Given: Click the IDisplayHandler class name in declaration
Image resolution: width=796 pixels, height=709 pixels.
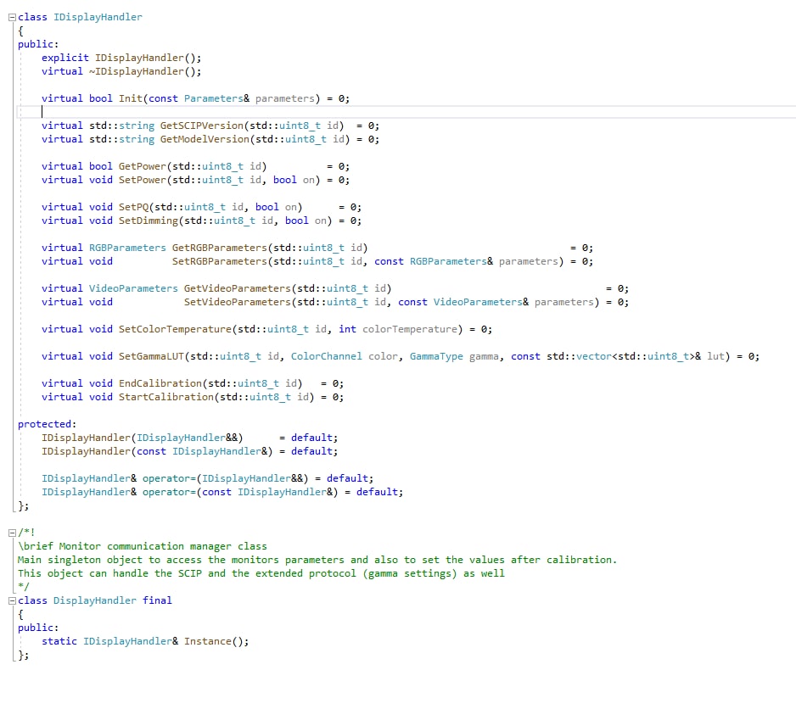Looking at the screenshot, I should click(x=98, y=17).
